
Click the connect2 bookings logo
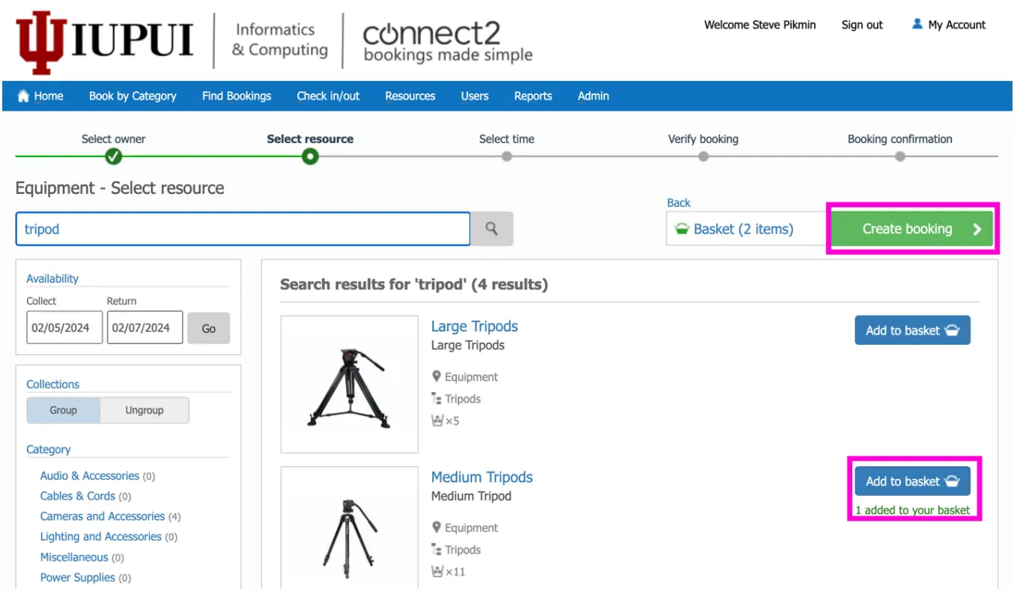tap(447, 42)
